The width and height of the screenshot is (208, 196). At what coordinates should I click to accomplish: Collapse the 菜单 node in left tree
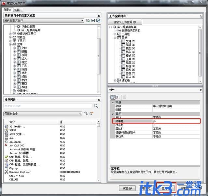10,45
